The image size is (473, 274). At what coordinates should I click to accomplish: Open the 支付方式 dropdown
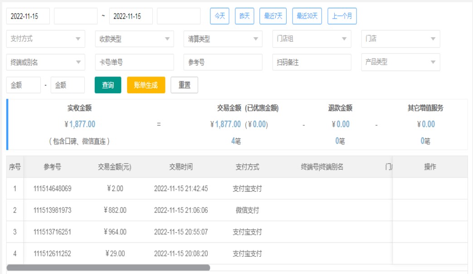coord(45,39)
